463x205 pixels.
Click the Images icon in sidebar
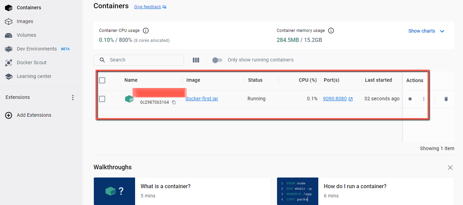(9, 21)
